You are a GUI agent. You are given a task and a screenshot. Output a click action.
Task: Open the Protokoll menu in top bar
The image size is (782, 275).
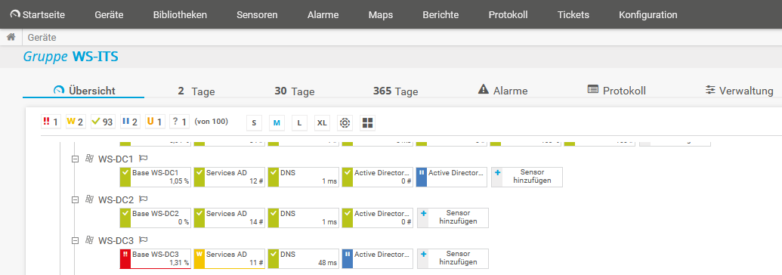[x=508, y=14]
